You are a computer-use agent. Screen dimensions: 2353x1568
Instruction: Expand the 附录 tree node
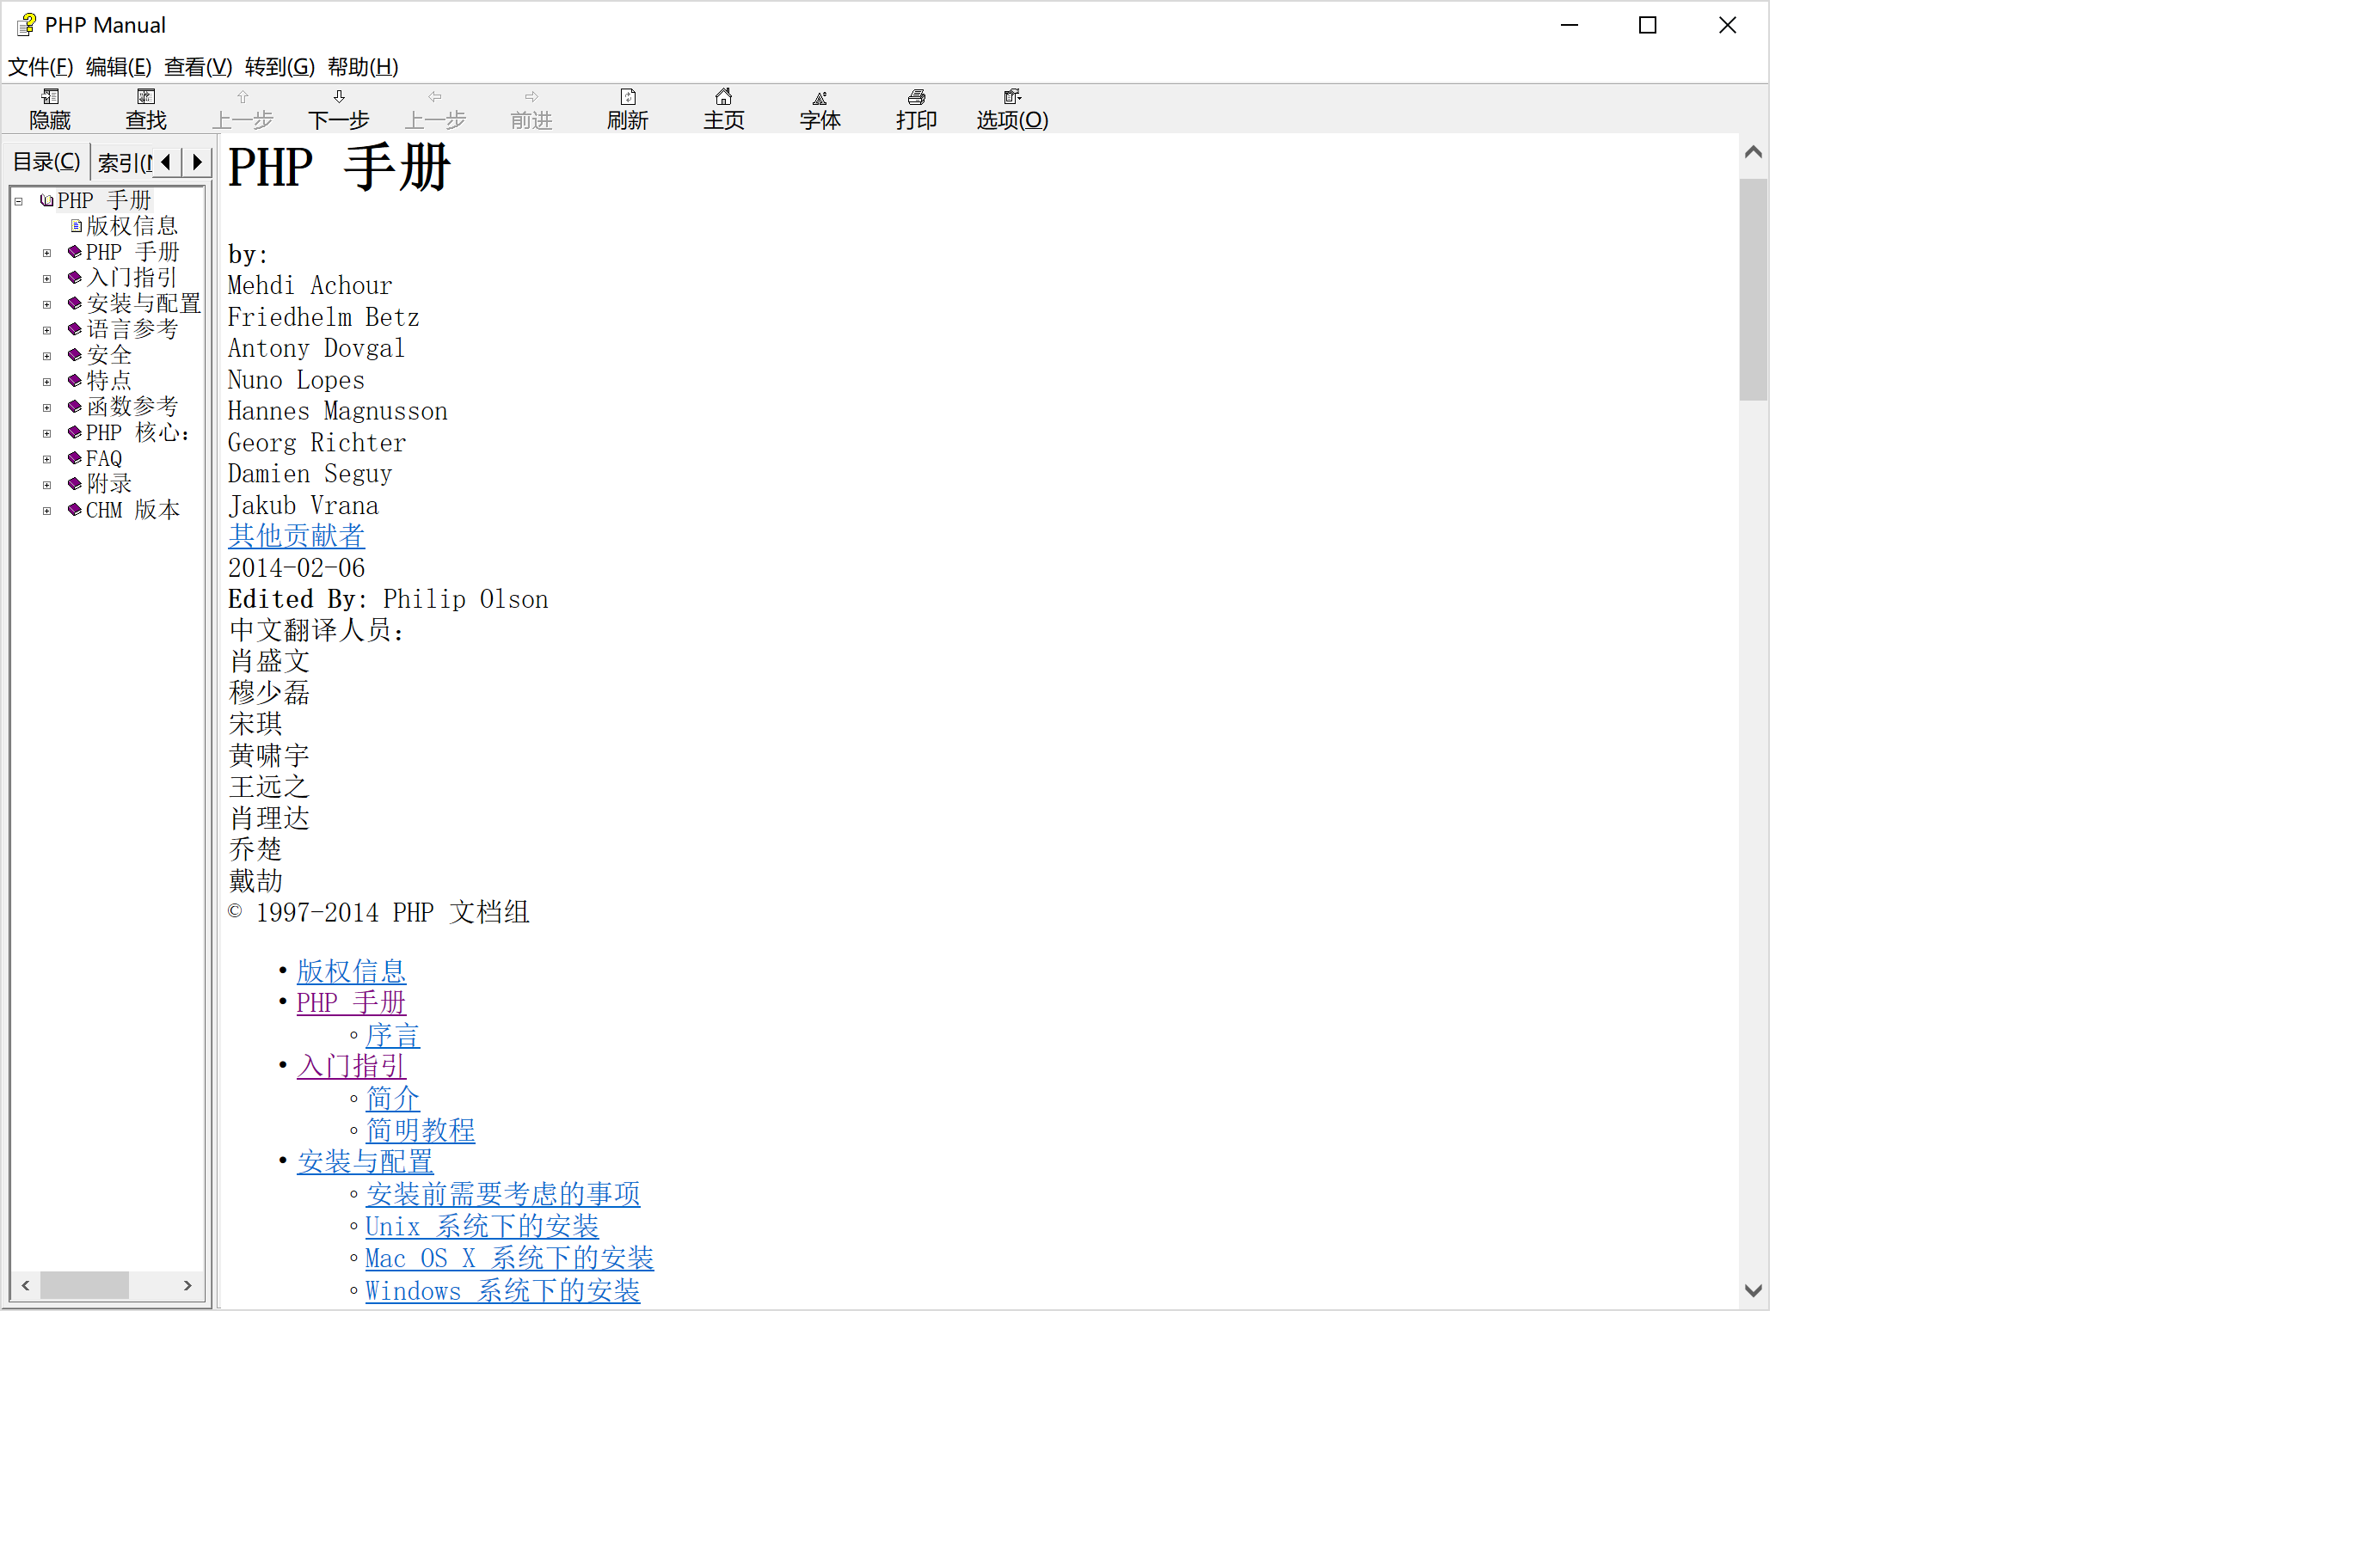click(x=47, y=485)
